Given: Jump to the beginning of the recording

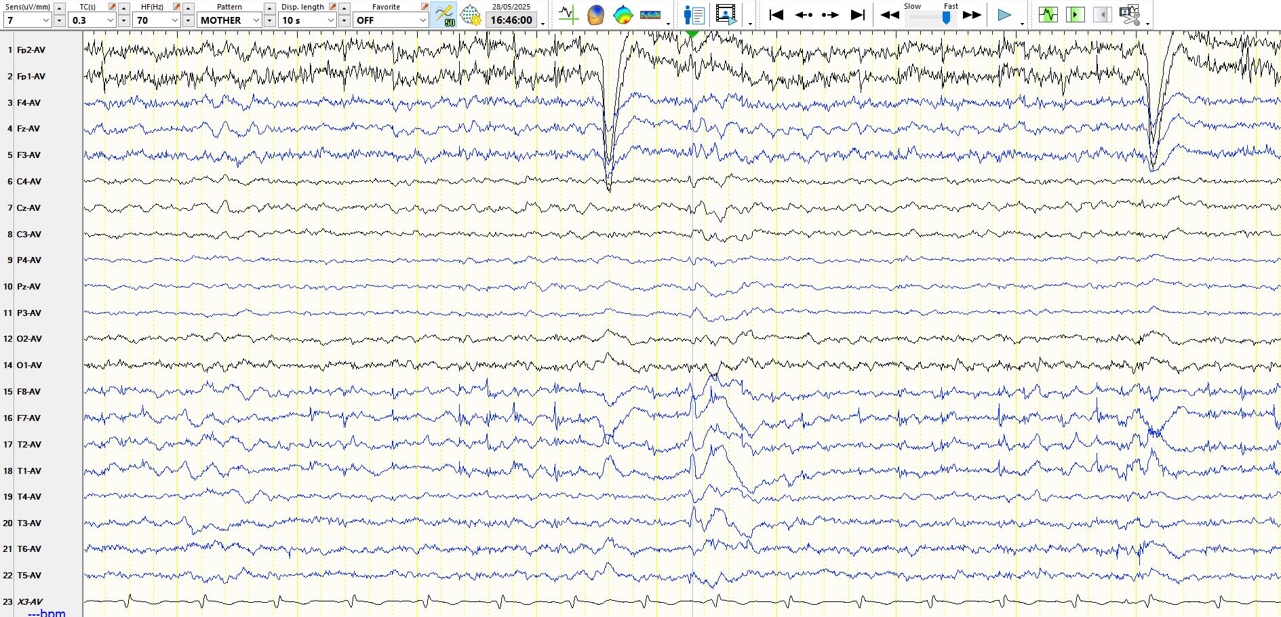Looking at the screenshot, I should tap(776, 15).
